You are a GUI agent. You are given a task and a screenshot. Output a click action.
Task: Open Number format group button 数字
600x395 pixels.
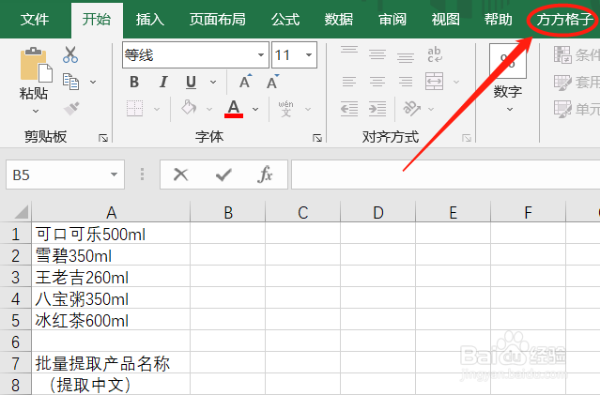(x=508, y=80)
